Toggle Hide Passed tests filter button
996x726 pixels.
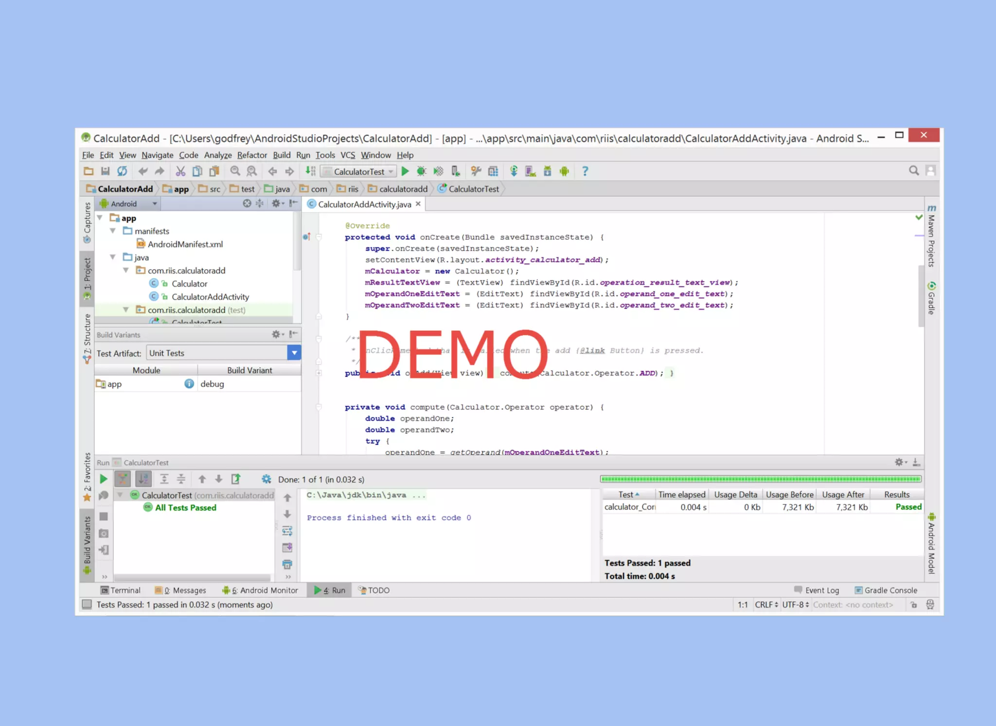(x=123, y=479)
